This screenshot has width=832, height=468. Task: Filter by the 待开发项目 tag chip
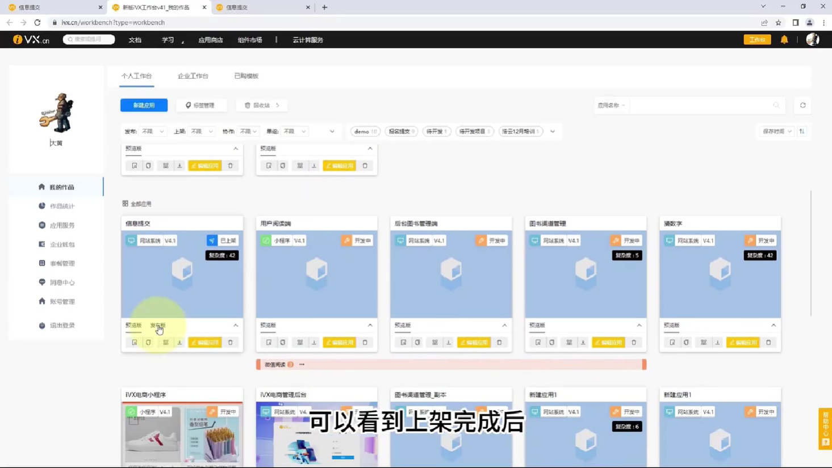coord(474,131)
